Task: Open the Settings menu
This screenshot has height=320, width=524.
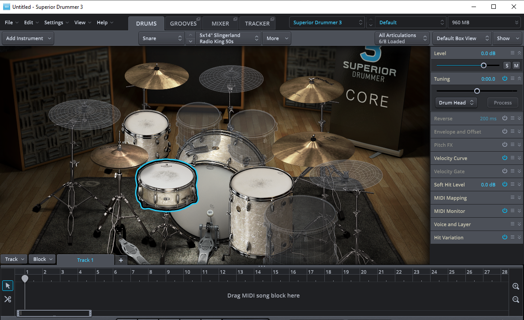Action: click(x=53, y=22)
